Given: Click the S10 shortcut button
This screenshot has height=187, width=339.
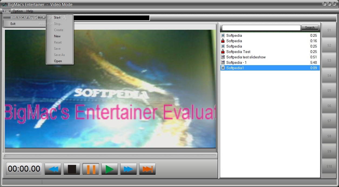Looking at the screenshot, I should pyautogui.click(x=329, y=166).
